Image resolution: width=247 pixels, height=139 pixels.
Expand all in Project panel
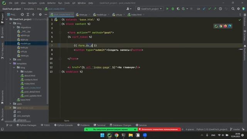coord(28,15)
